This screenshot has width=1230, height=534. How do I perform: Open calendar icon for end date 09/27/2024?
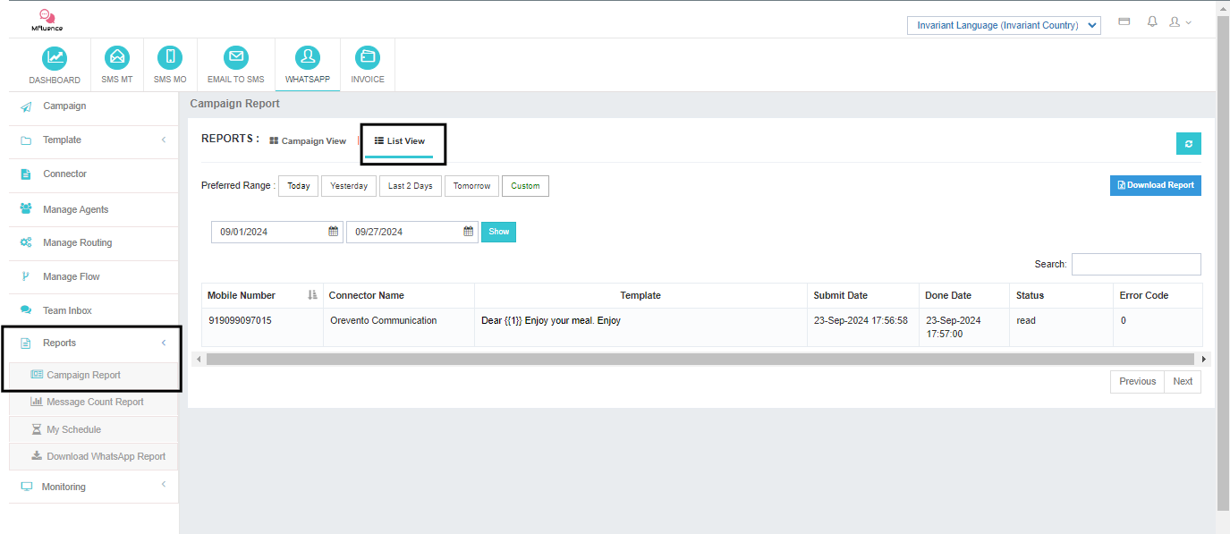[468, 232]
